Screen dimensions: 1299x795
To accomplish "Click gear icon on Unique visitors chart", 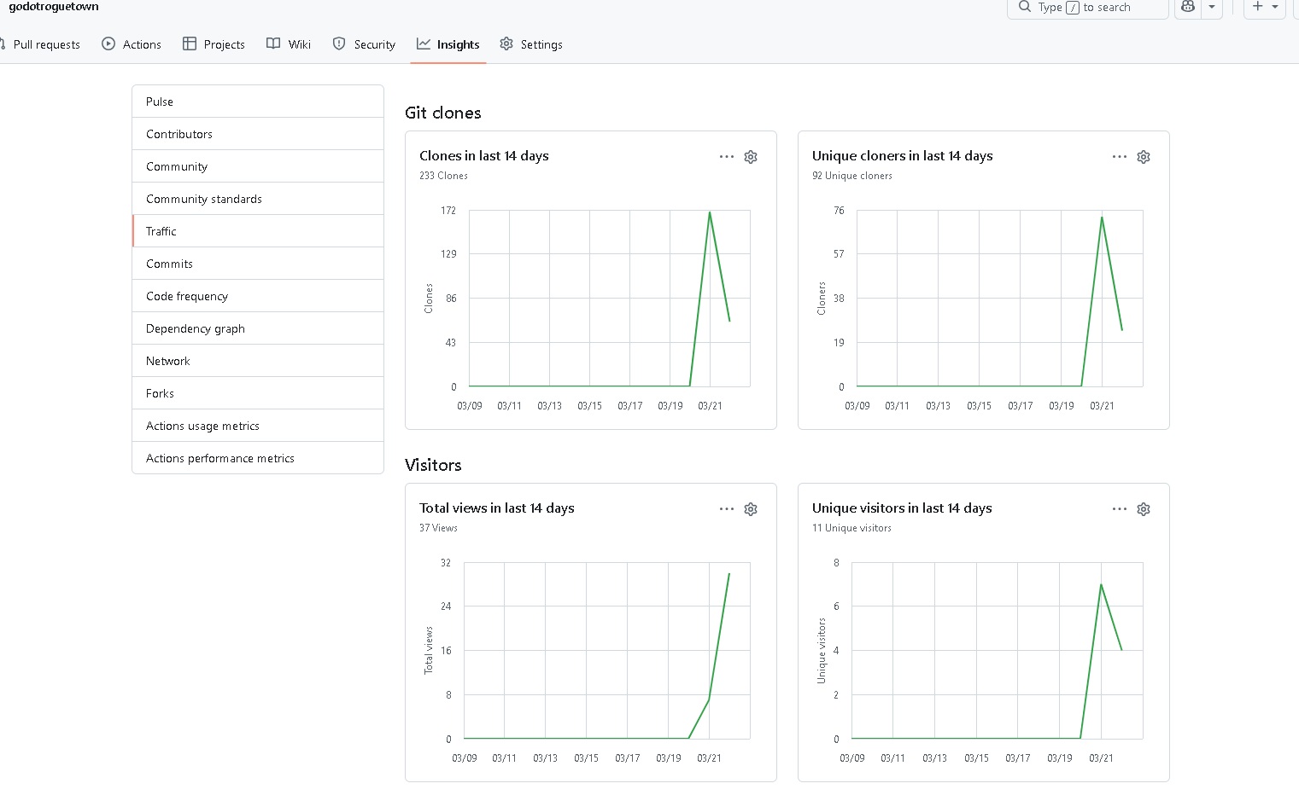I will [x=1144, y=509].
